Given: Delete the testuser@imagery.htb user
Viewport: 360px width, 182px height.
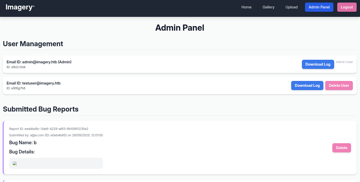Looking at the screenshot, I should pyautogui.click(x=339, y=86).
